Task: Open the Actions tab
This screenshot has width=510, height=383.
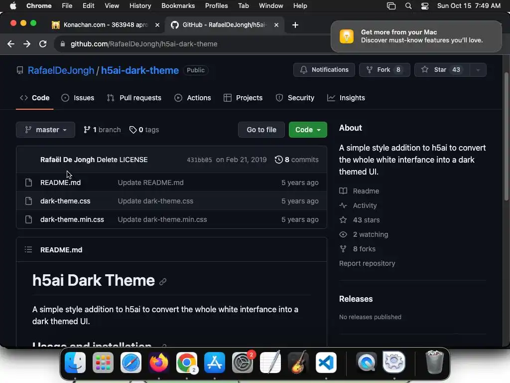Action: (193, 98)
